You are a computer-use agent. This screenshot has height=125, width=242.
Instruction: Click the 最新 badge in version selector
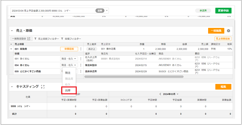(100, 11)
